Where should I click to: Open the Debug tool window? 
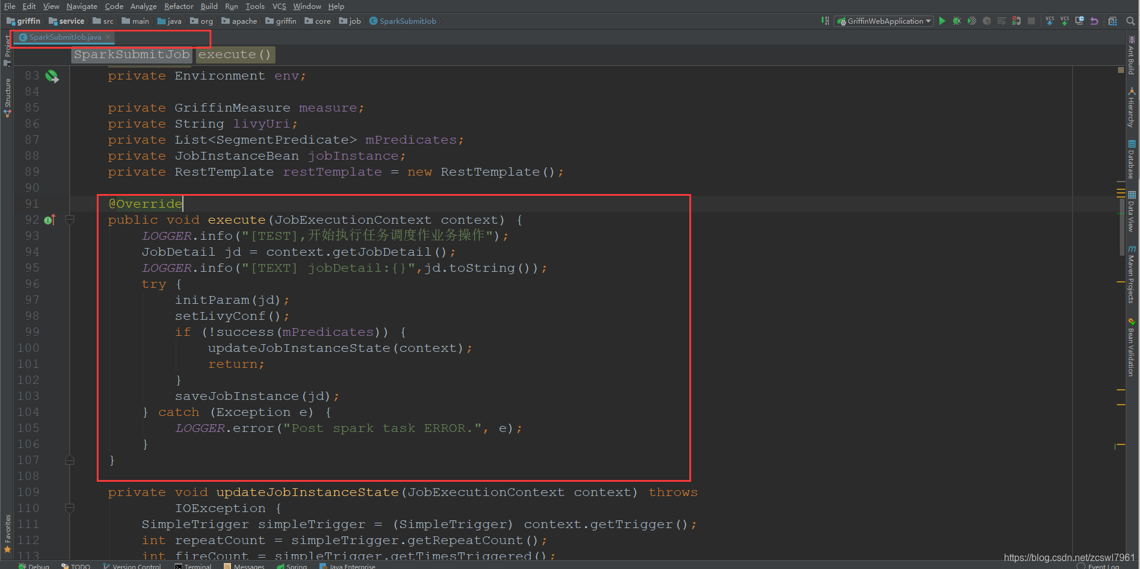tap(34, 565)
